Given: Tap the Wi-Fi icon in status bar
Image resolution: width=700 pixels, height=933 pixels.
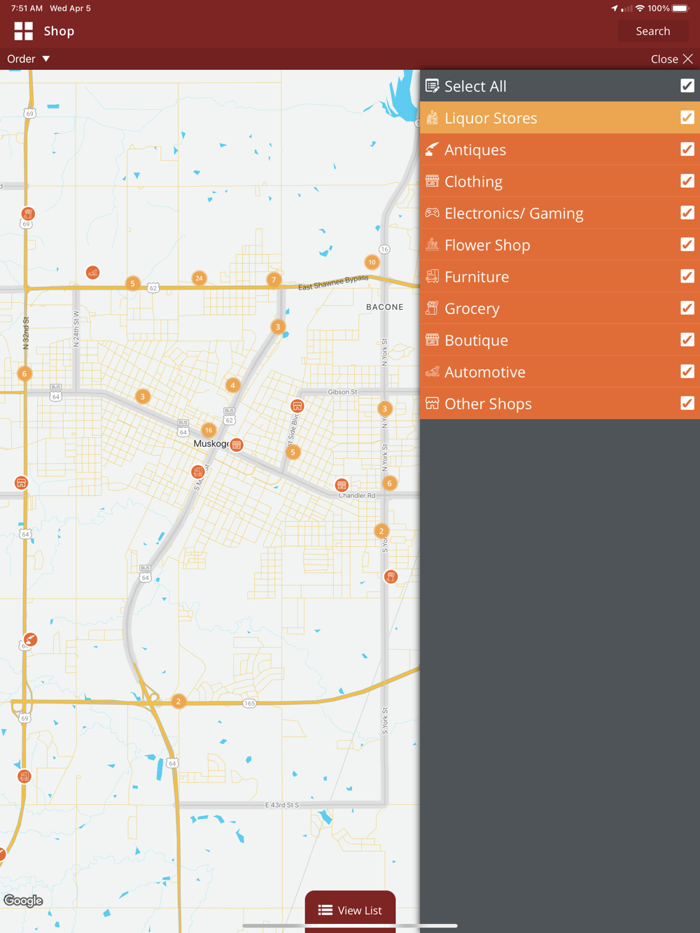Looking at the screenshot, I should click(640, 8).
